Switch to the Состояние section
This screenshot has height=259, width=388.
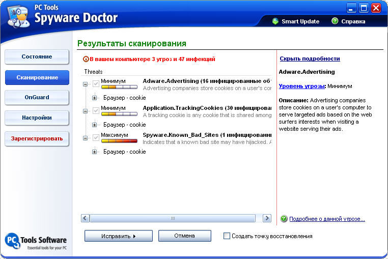pyautogui.click(x=37, y=56)
